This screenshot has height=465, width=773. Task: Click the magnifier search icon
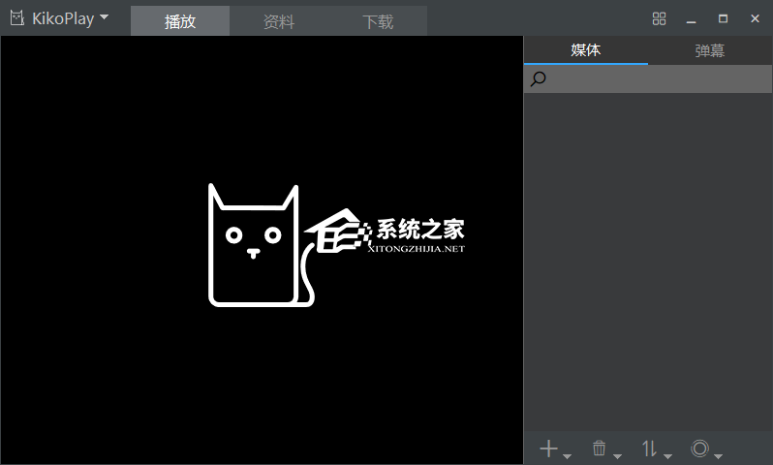pyautogui.click(x=538, y=78)
